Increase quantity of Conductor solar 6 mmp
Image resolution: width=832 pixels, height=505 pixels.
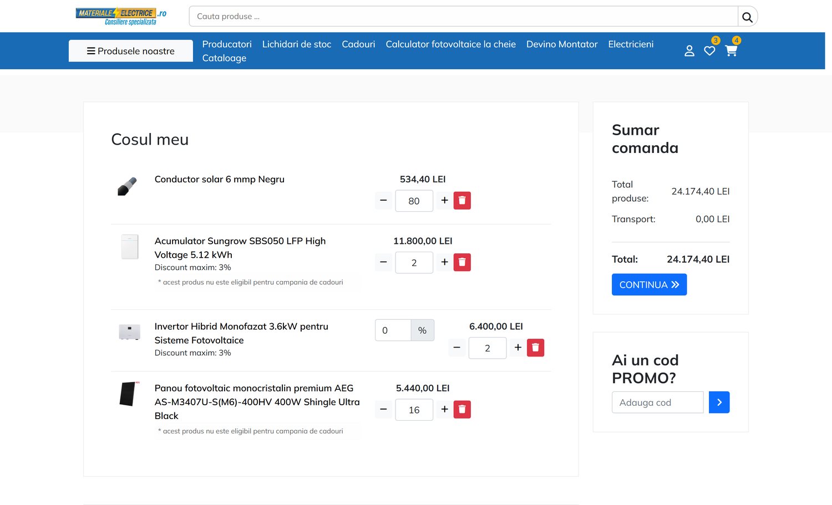444,201
